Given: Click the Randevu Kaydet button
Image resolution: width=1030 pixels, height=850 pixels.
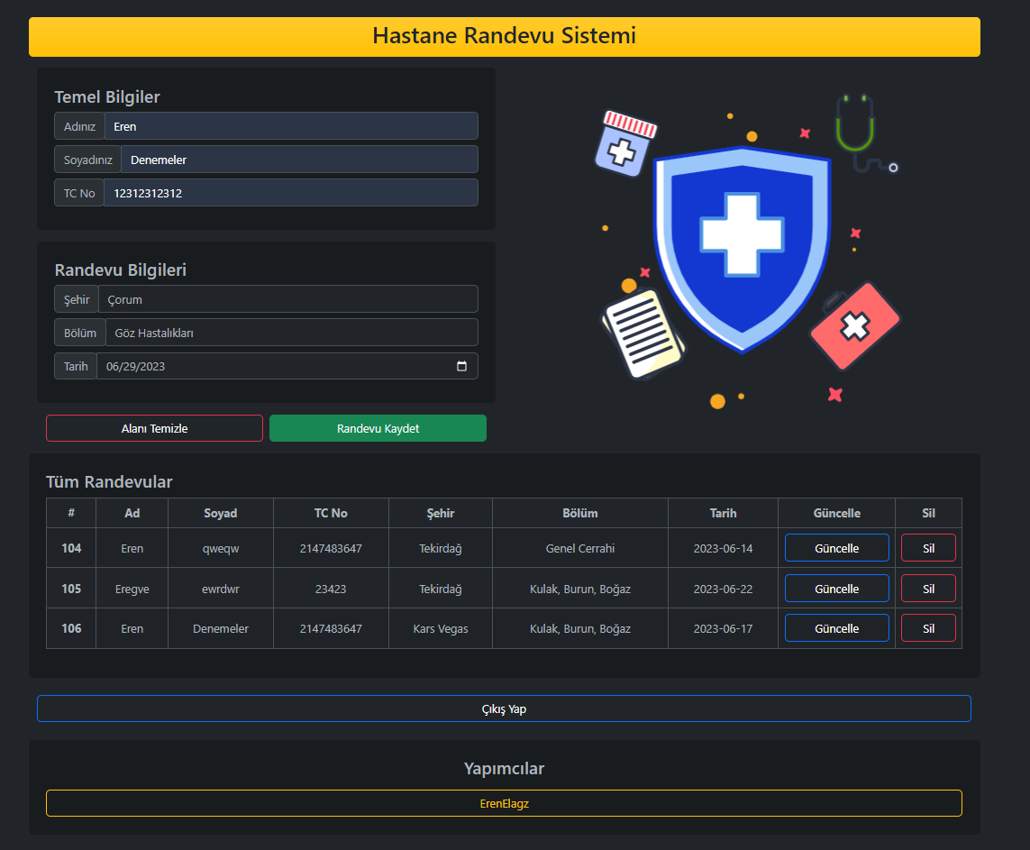Looking at the screenshot, I should (378, 428).
